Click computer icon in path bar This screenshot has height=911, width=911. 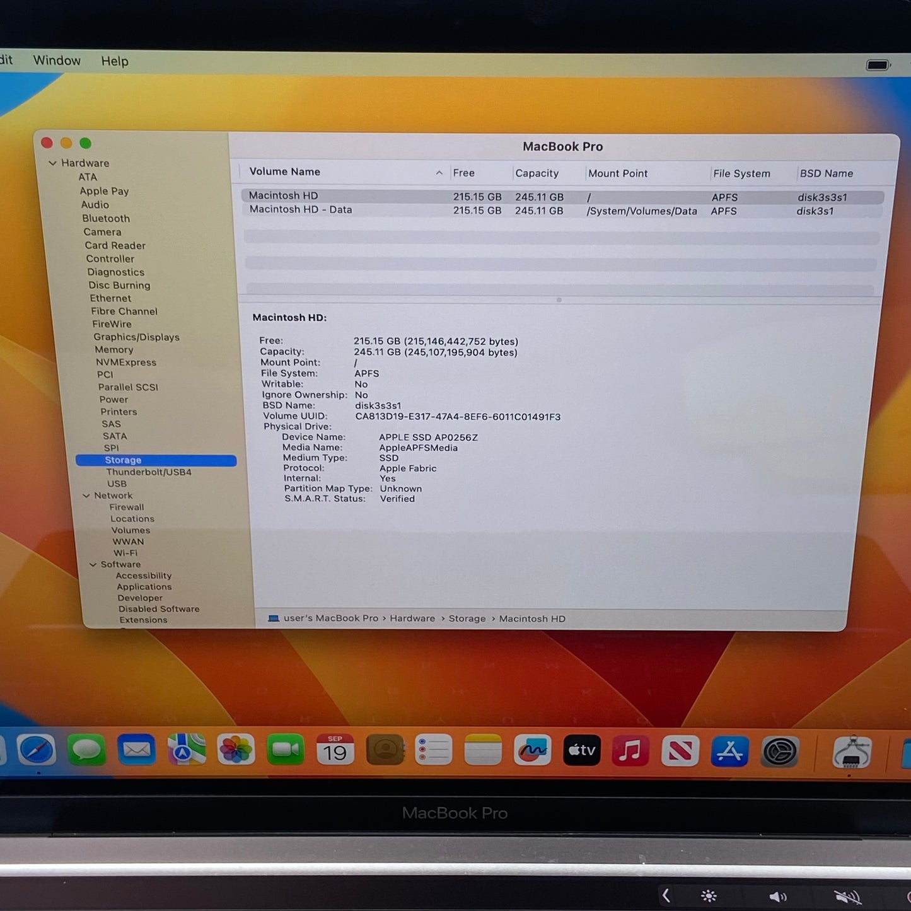click(274, 618)
